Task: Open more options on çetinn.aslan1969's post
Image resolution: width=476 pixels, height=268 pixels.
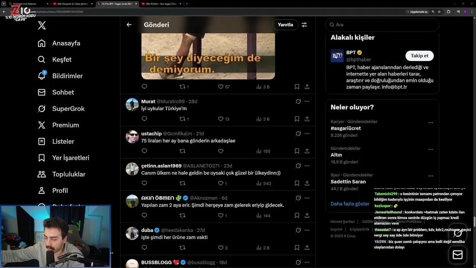Action: coord(307,166)
